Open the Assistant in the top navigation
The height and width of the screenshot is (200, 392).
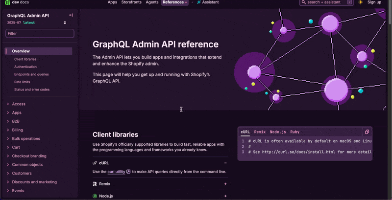coord(208,2)
